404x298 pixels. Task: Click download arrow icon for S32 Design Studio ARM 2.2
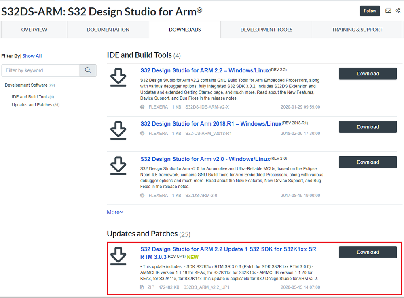[x=118, y=77]
